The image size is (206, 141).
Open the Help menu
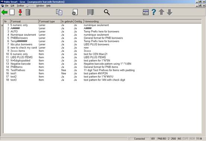[48, 6]
